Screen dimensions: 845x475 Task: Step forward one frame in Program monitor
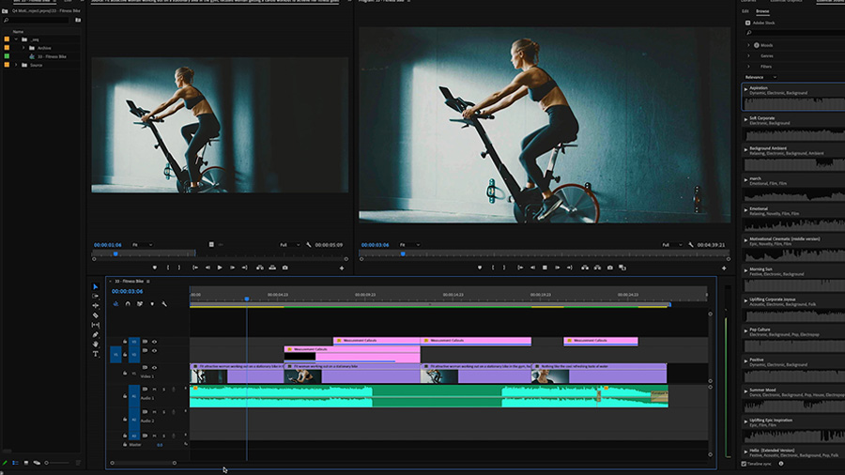click(x=557, y=268)
